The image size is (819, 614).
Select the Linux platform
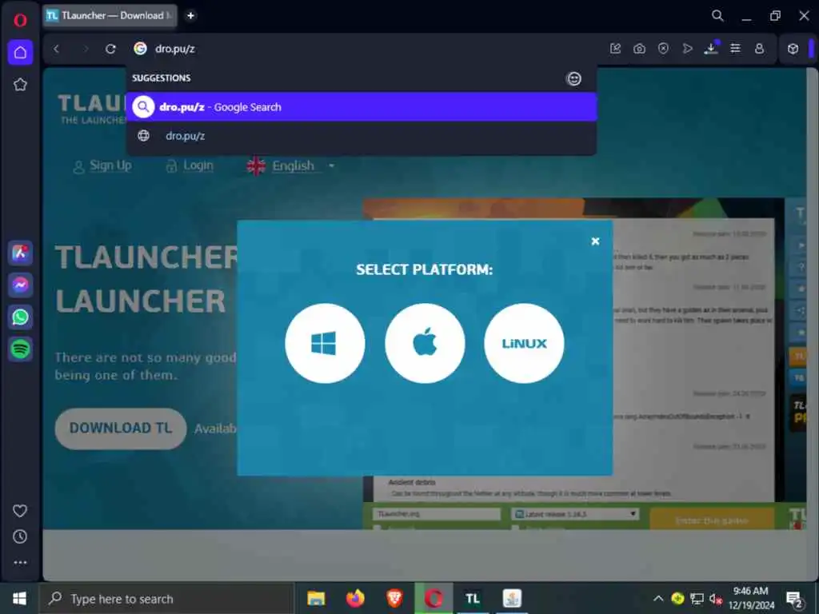point(524,343)
